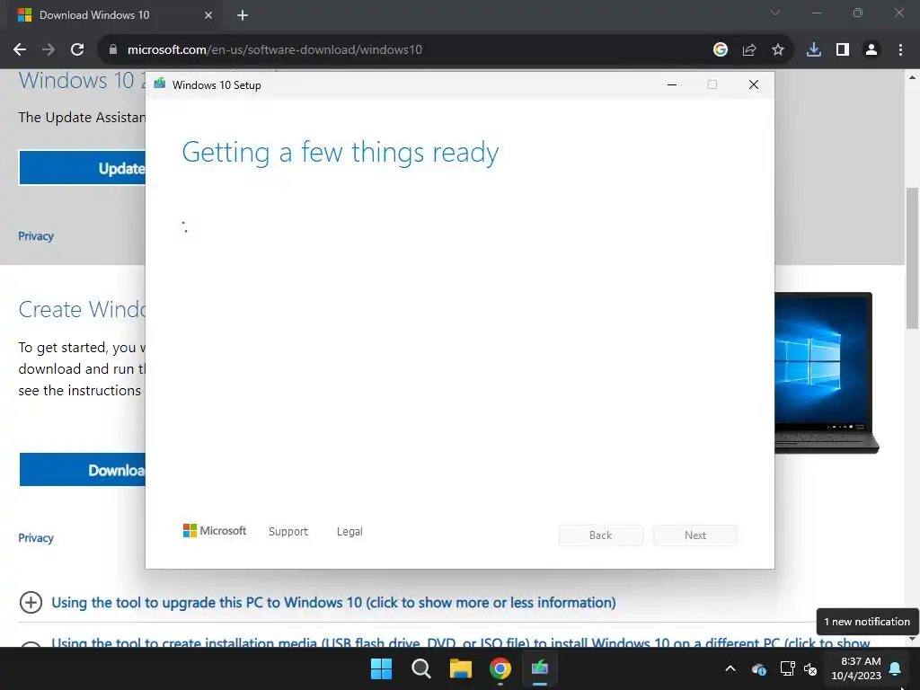Show hidden system tray icons
The height and width of the screenshot is (690, 920).
pos(730,668)
